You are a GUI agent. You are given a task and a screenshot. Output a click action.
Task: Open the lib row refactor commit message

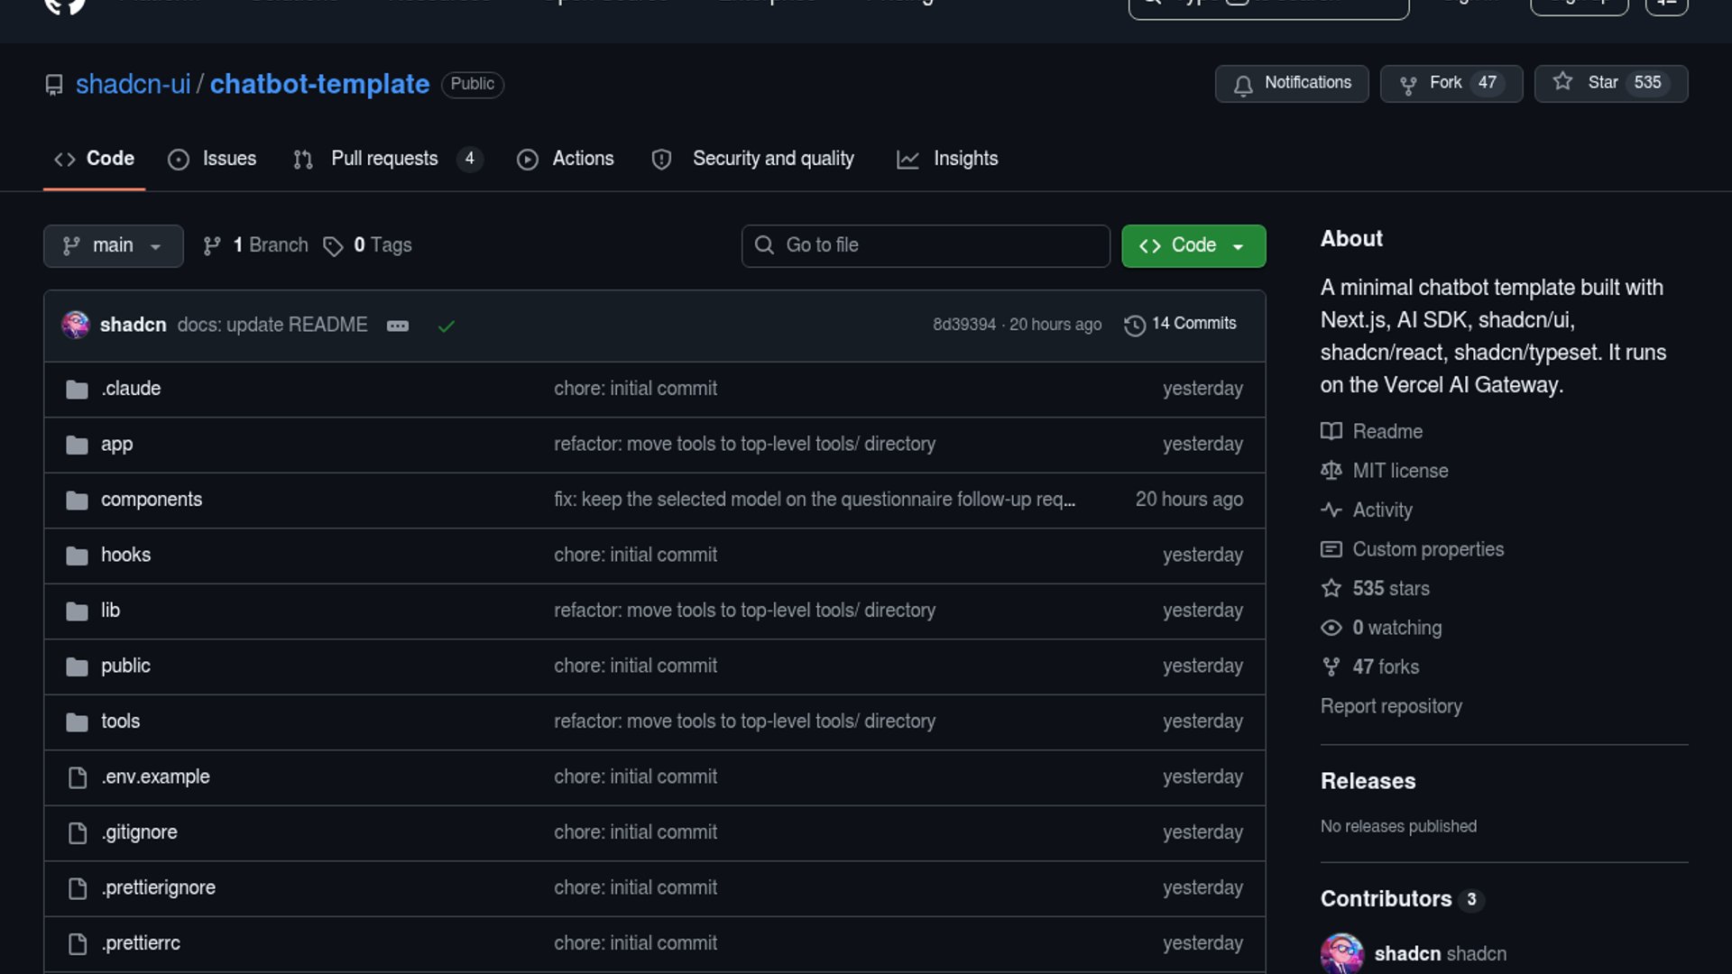click(744, 611)
